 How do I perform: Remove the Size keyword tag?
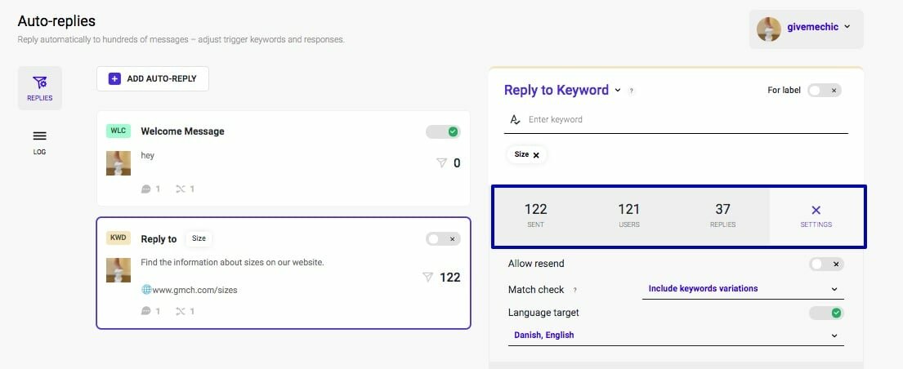[x=536, y=155]
